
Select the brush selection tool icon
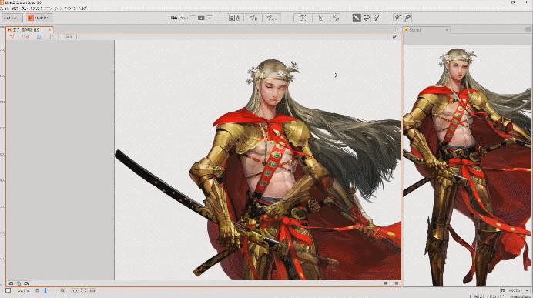click(x=377, y=18)
